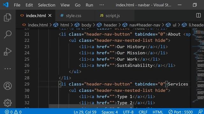Click body in the breadcrumb
Viewport: 204px width, 114px height.
[x=86, y=25]
